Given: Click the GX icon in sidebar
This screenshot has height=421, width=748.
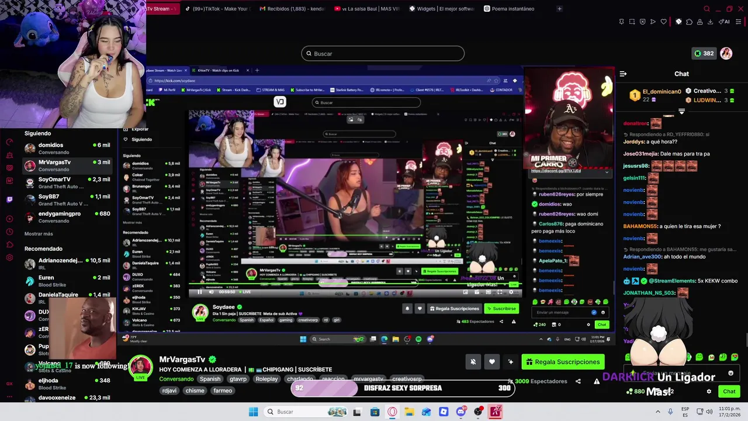Looking at the screenshot, I should (9, 384).
